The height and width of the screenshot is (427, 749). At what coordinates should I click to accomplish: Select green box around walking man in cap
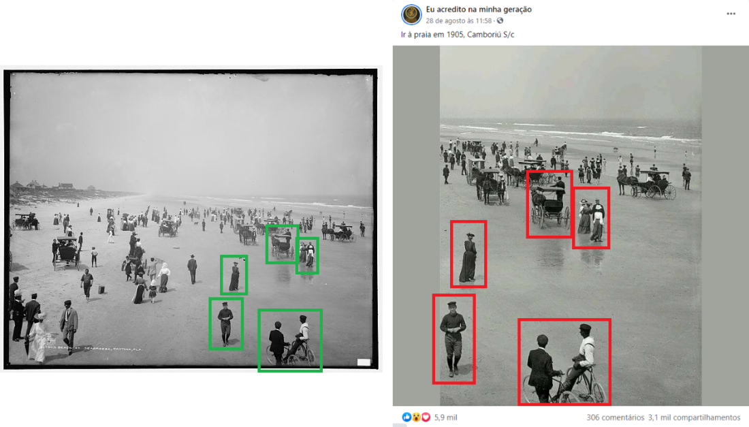coord(227,324)
